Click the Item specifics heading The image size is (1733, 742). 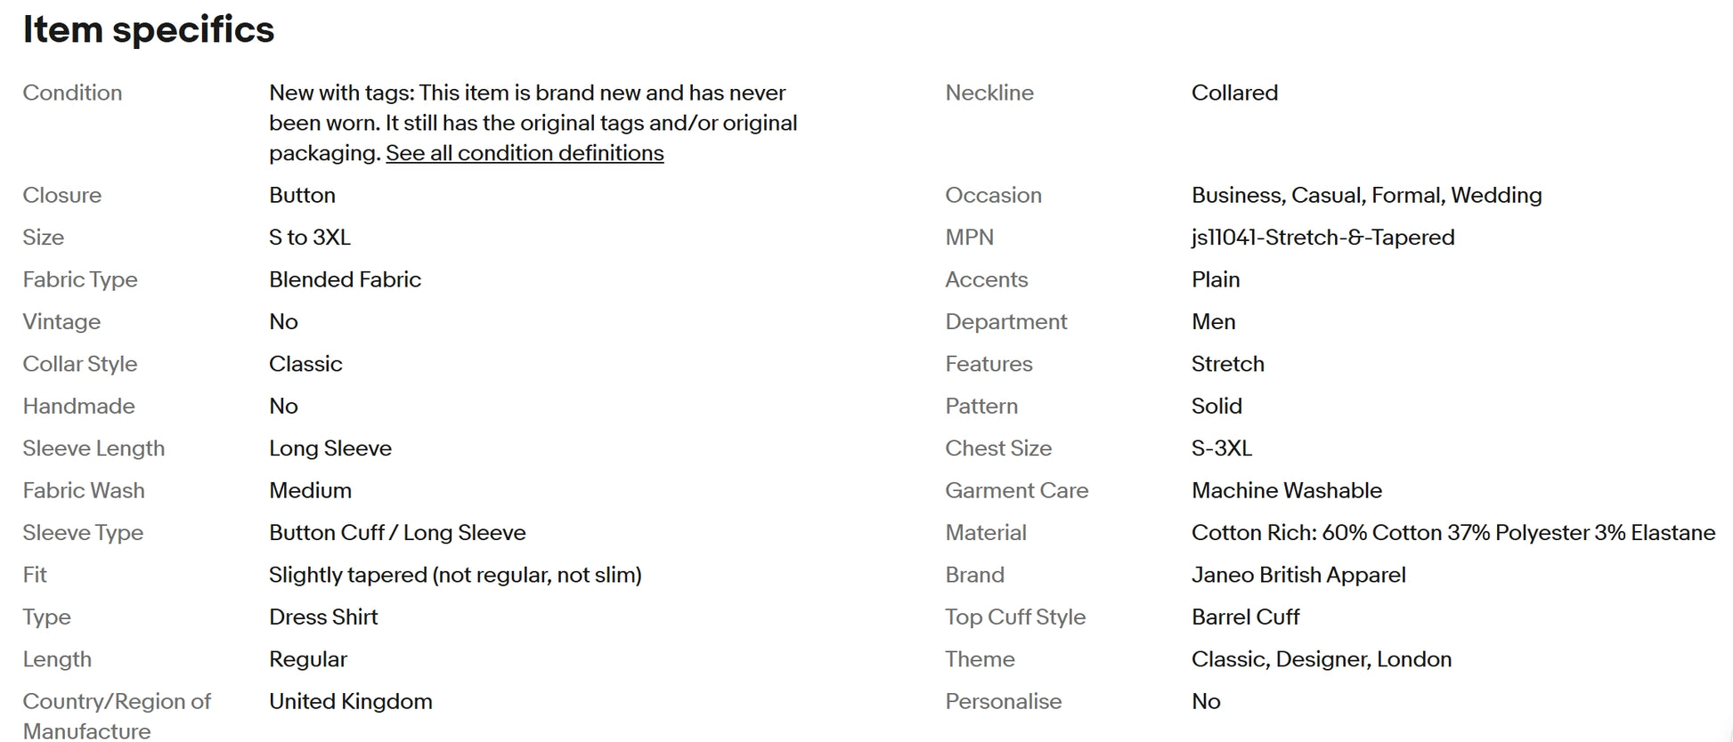(149, 29)
